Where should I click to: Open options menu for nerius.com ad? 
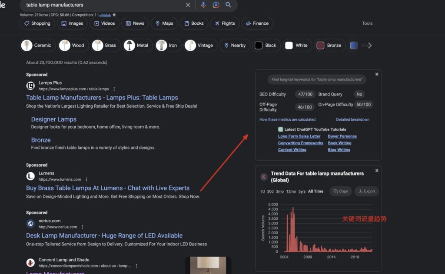coord(82,227)
